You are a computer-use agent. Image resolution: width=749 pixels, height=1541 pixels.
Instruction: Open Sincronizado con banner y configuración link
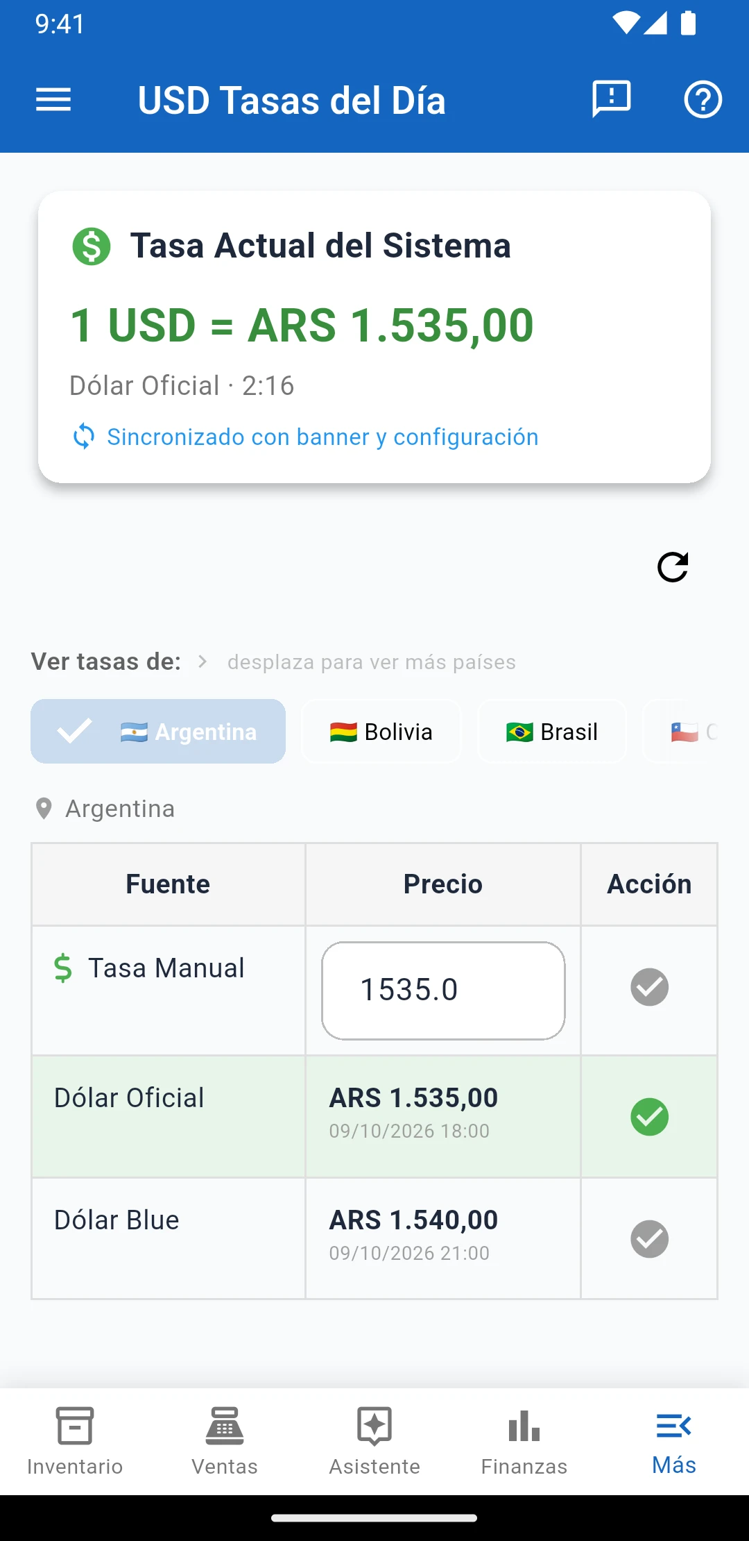coord(322,437)
